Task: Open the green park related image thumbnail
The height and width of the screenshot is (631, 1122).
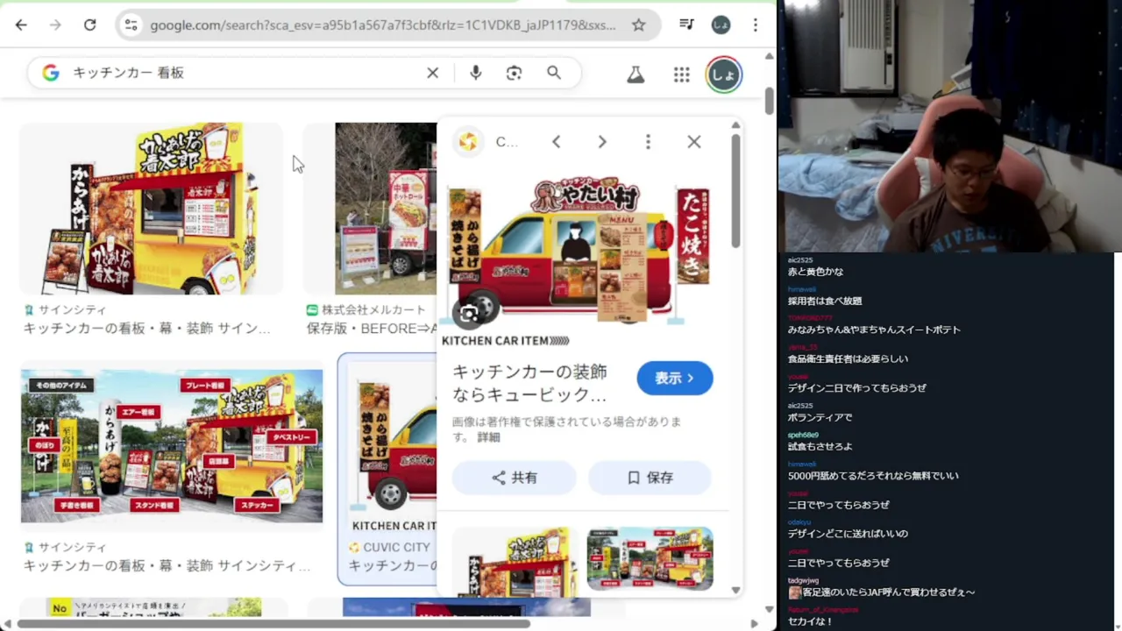Action: [650, 558]
